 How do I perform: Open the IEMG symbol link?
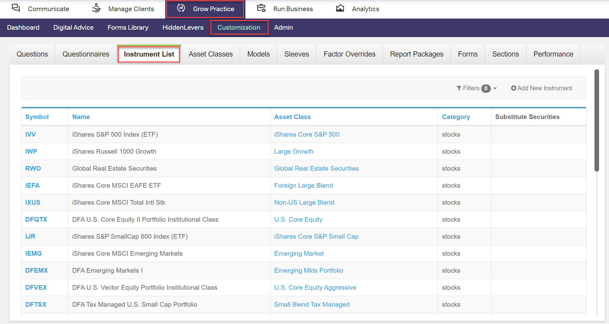coord(33,254)
